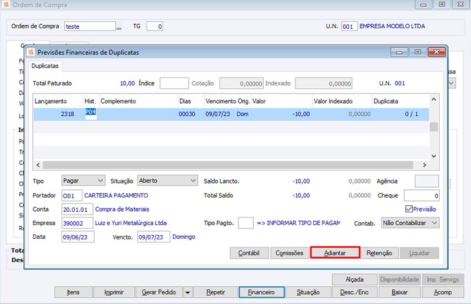Open the Gerar Pedido split arrow

tap(187, 292)
